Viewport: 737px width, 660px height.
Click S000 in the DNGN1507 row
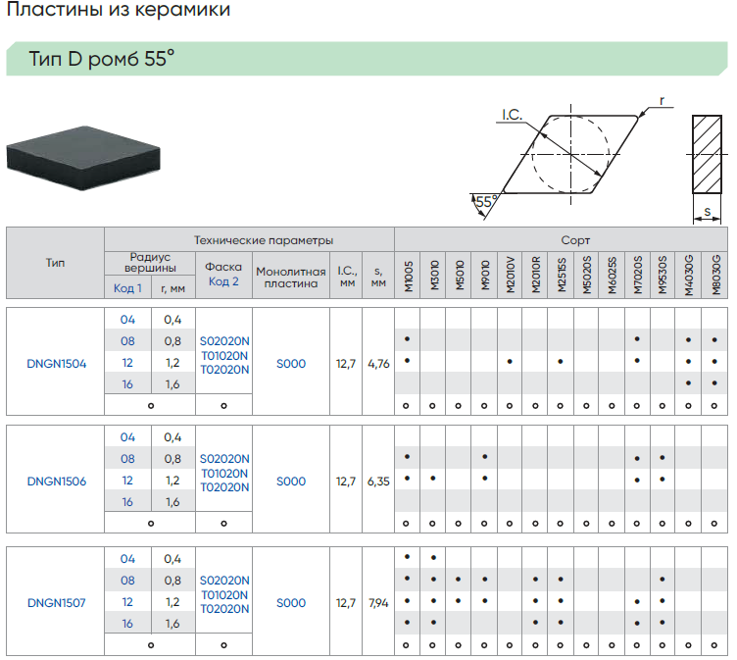click(x=291, y=602)
